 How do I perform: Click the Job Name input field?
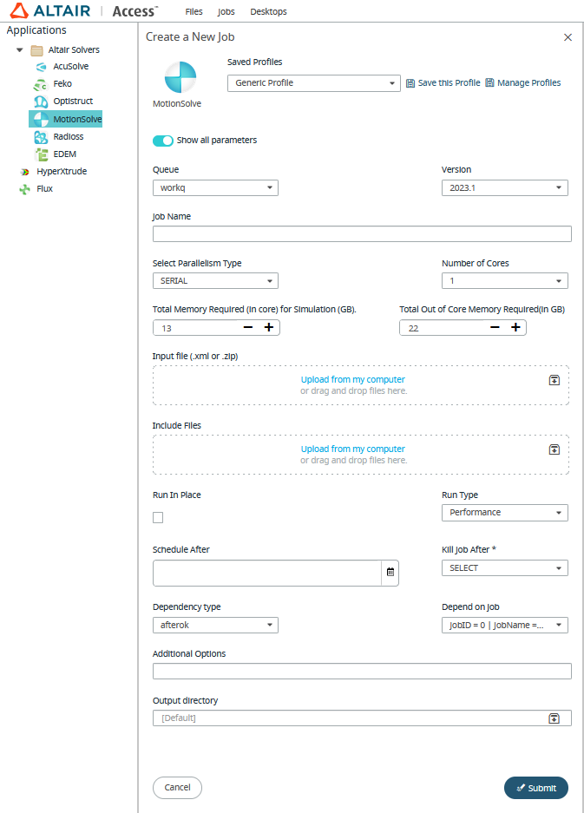pos(362,234)
